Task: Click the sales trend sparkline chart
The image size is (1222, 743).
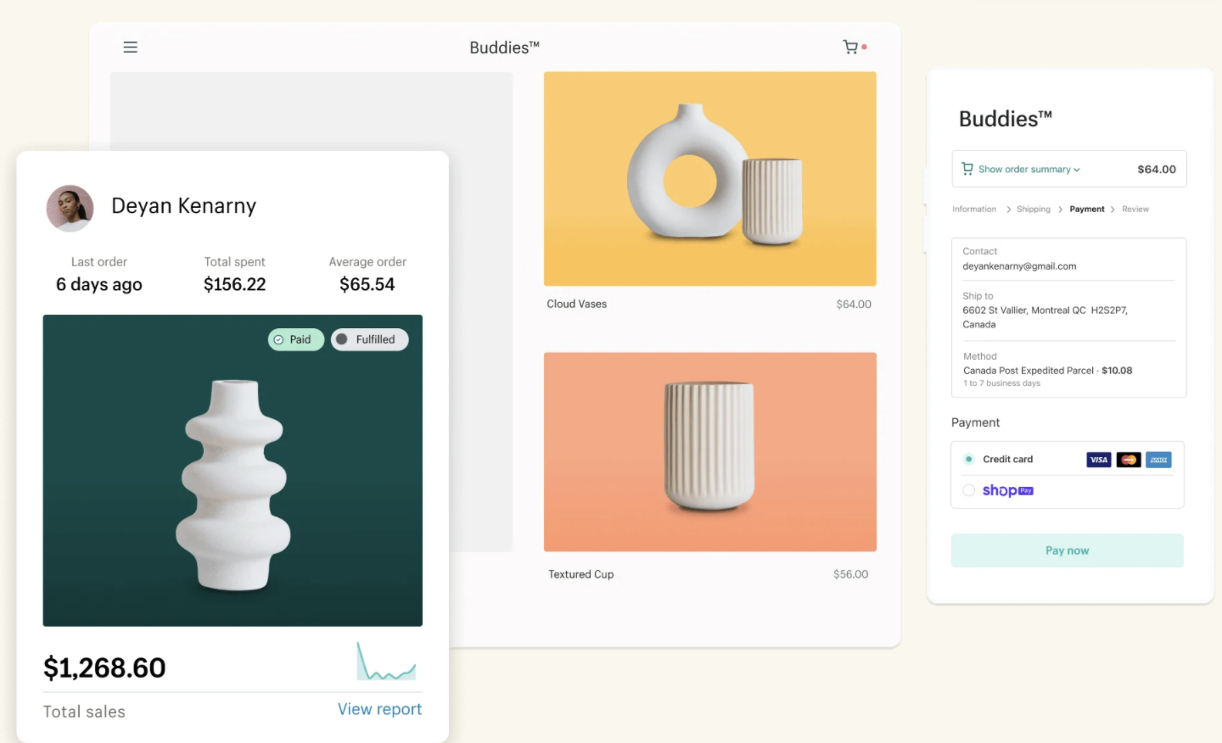Action: 386,662
